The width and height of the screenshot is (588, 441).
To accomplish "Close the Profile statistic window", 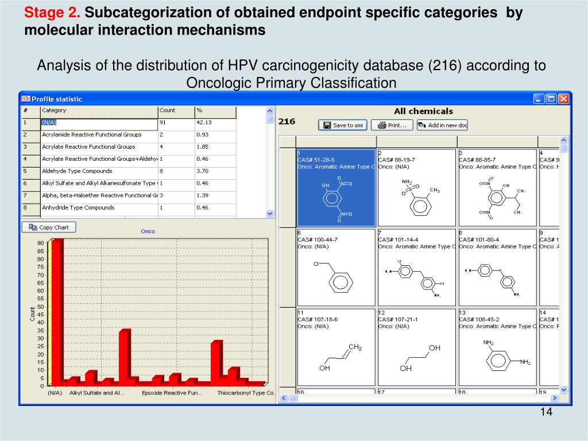I will [x=564, y=99].
